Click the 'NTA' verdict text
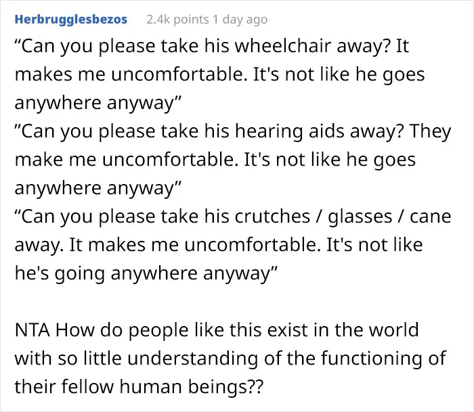 point(32,330)
